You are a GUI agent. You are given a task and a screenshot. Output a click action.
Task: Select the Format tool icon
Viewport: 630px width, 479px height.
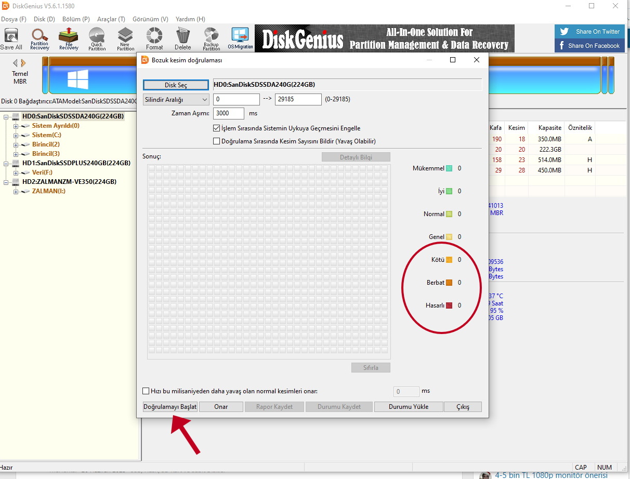154,39
